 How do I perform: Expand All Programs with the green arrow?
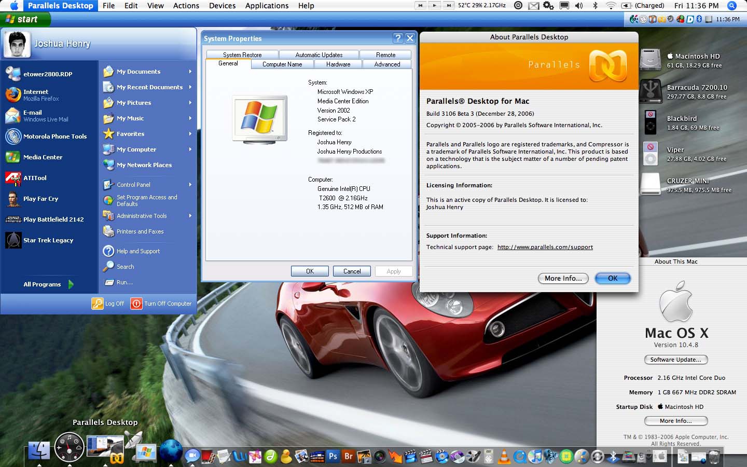pos(71,284)
